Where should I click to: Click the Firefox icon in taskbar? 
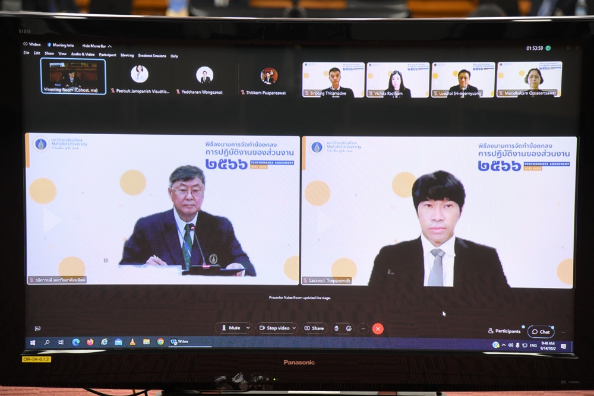point(90,342)
